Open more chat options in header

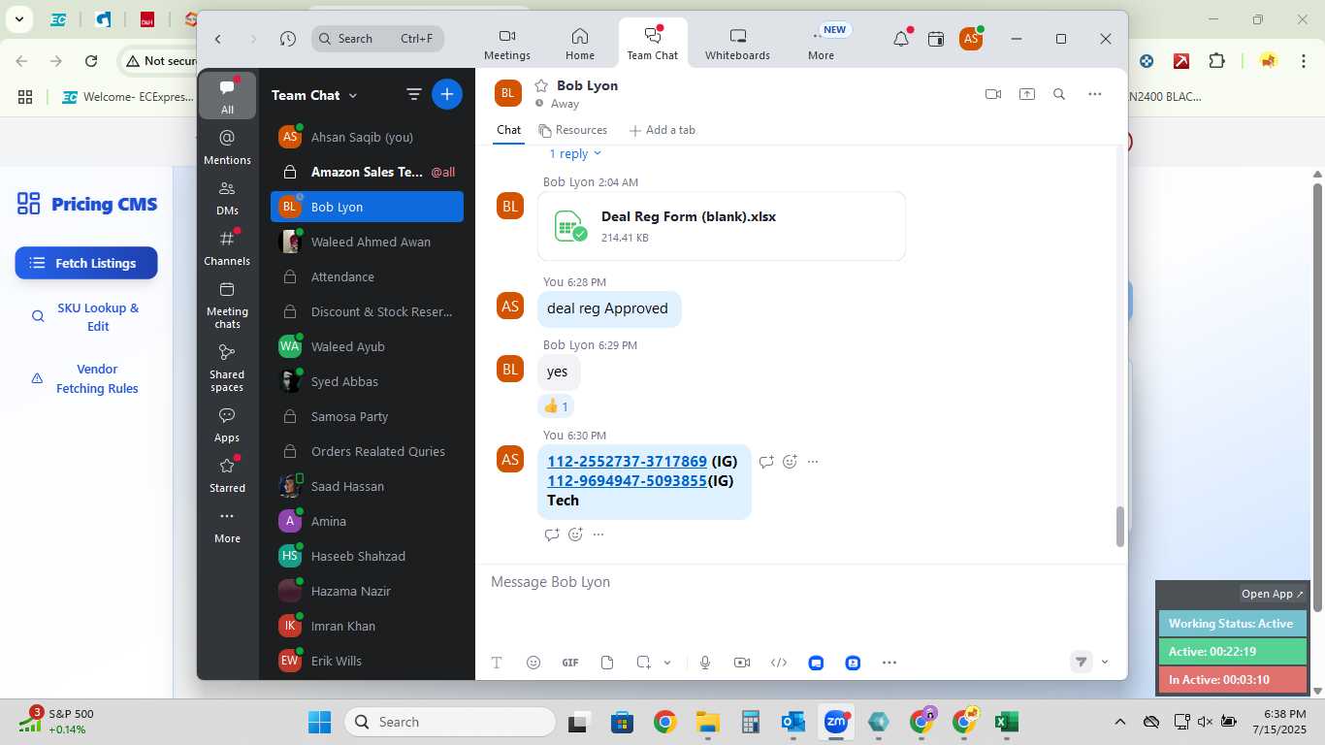pos(1095,94)
